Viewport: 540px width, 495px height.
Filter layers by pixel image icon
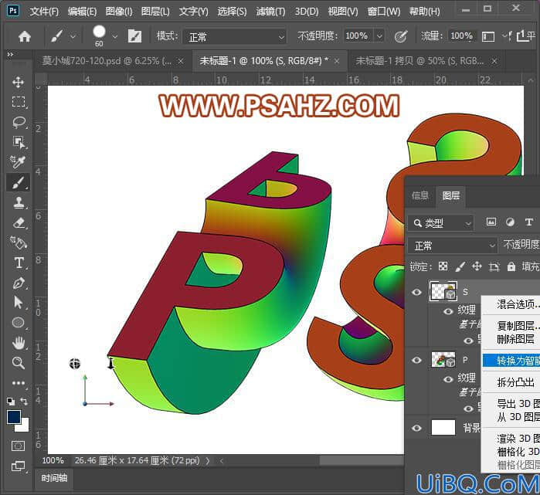point(491,222)
